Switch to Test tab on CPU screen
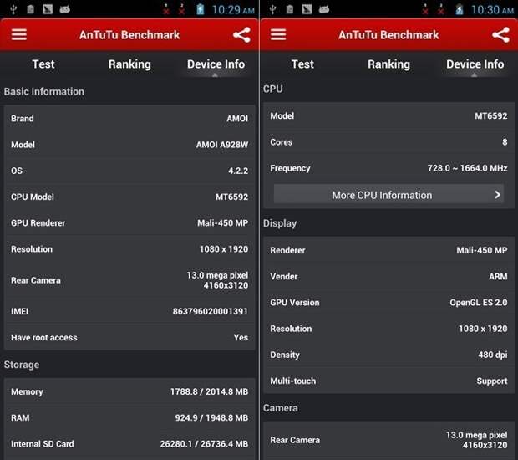Image resolution: width=518 pixels, height=460 pixels. click(x=302, y=64)
